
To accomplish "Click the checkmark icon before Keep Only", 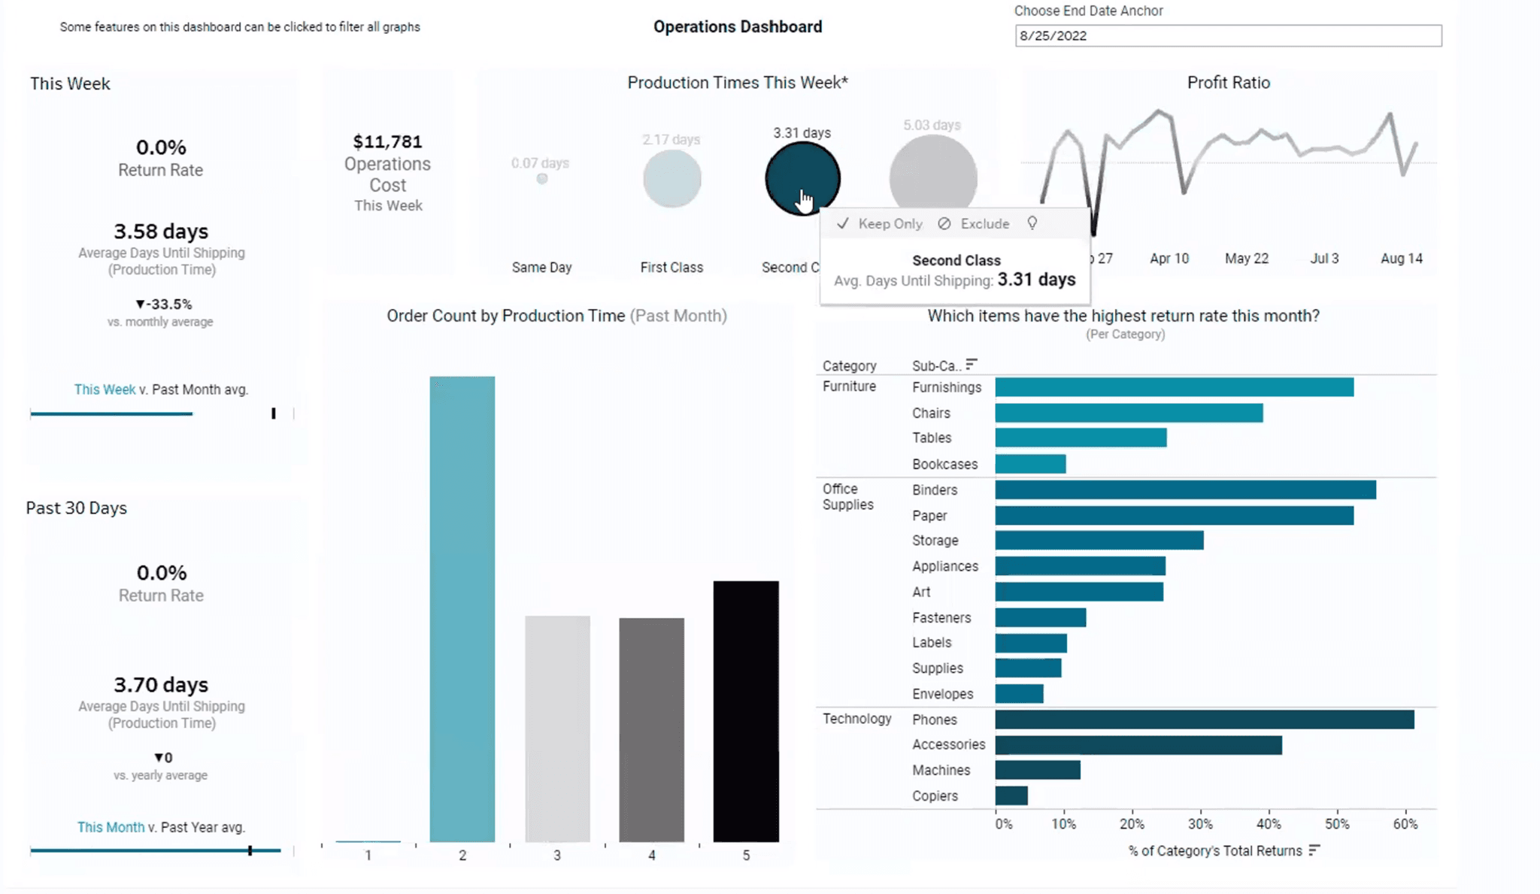I will (x=843, y=223).
